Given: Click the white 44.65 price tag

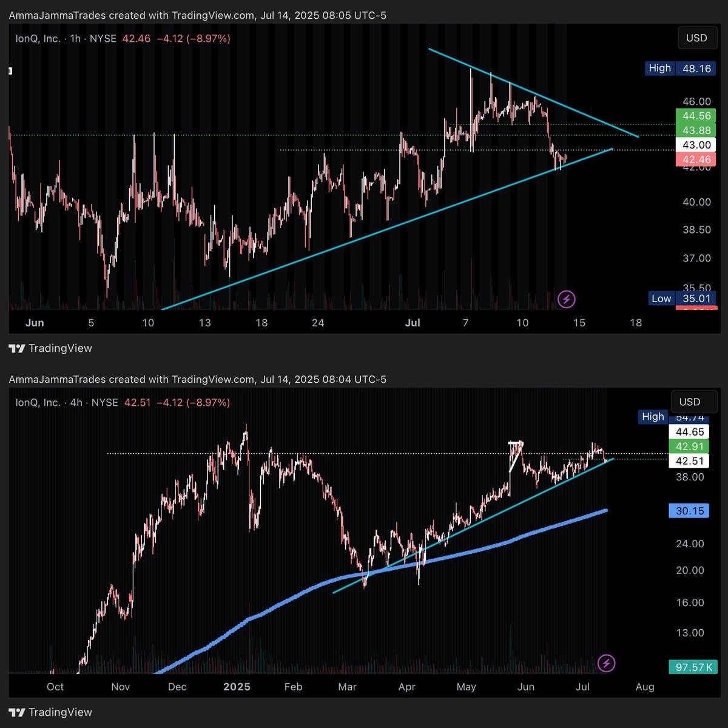Looking at the screenshot, I should [689, 432].
